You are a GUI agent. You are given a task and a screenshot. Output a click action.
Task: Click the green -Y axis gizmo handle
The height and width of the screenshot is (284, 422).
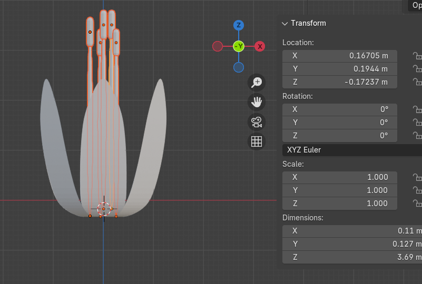coord(239,46)
